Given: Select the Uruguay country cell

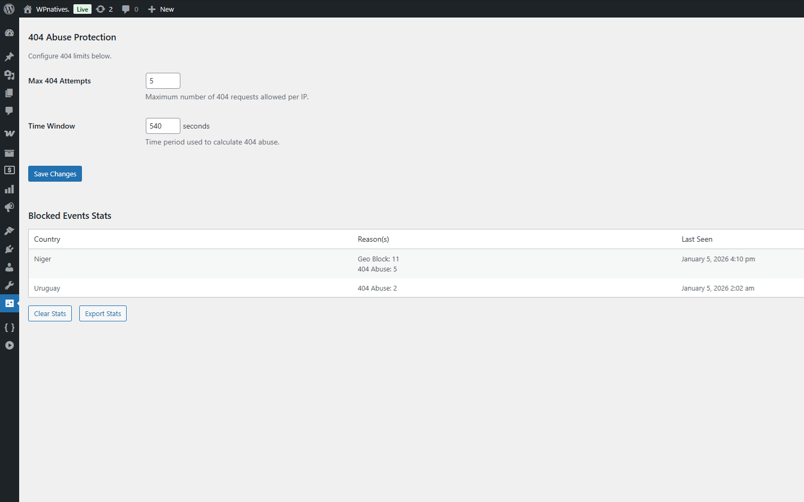Looking at the screenshot, I should [47, 288].
